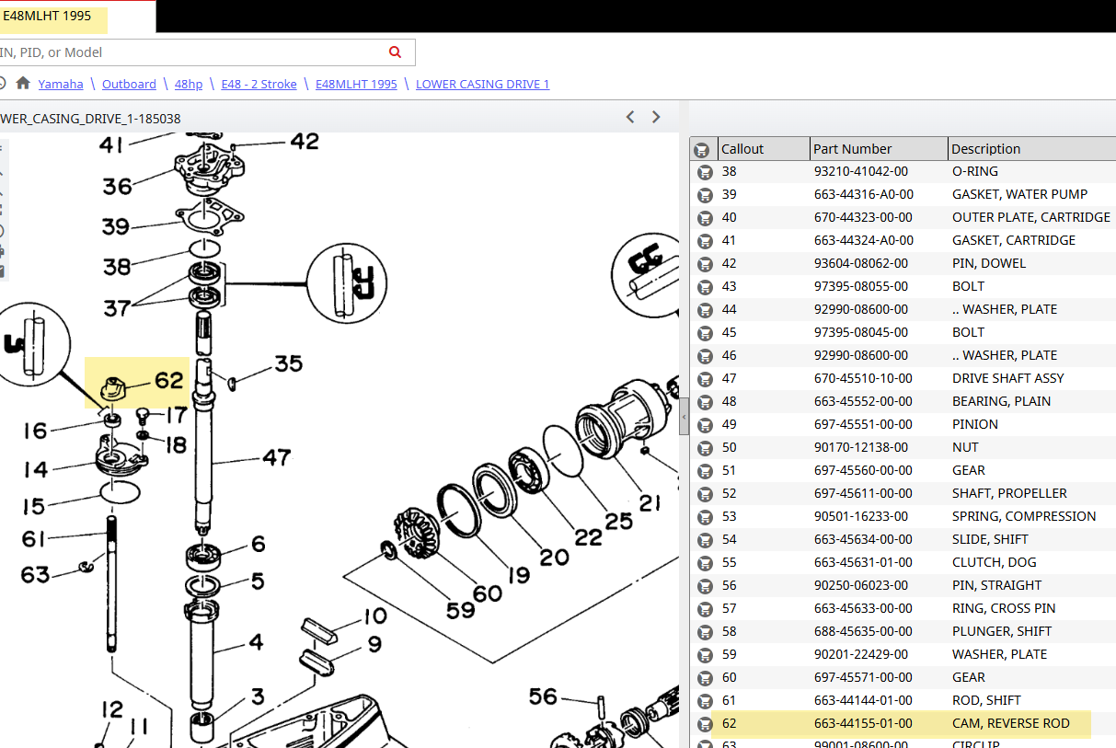This screenshot has width=1116, height=748.
Task: Add PINION to cart
Action: coord(705,425)
